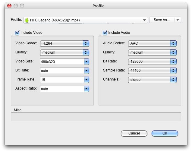Open the Save As arrow menu
This screenshot has width=192, height=152.
178,20
